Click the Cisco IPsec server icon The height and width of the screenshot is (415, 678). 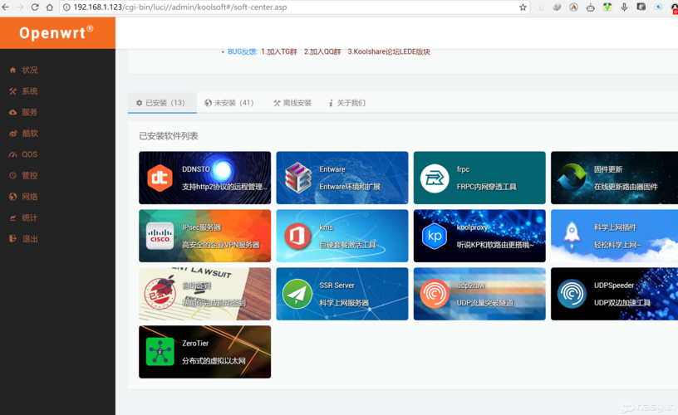[x=160, y=236]
